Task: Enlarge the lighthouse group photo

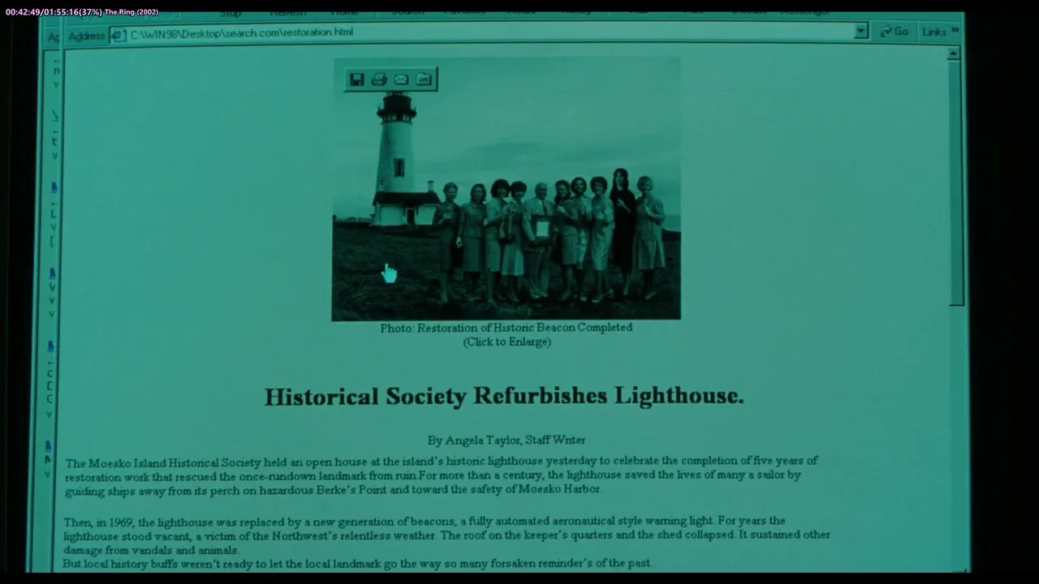Action: point(506,189)
